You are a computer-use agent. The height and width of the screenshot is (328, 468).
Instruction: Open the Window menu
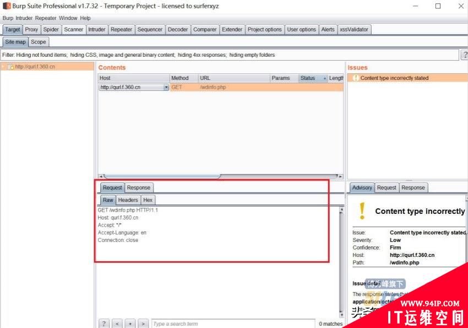point(68,18)
